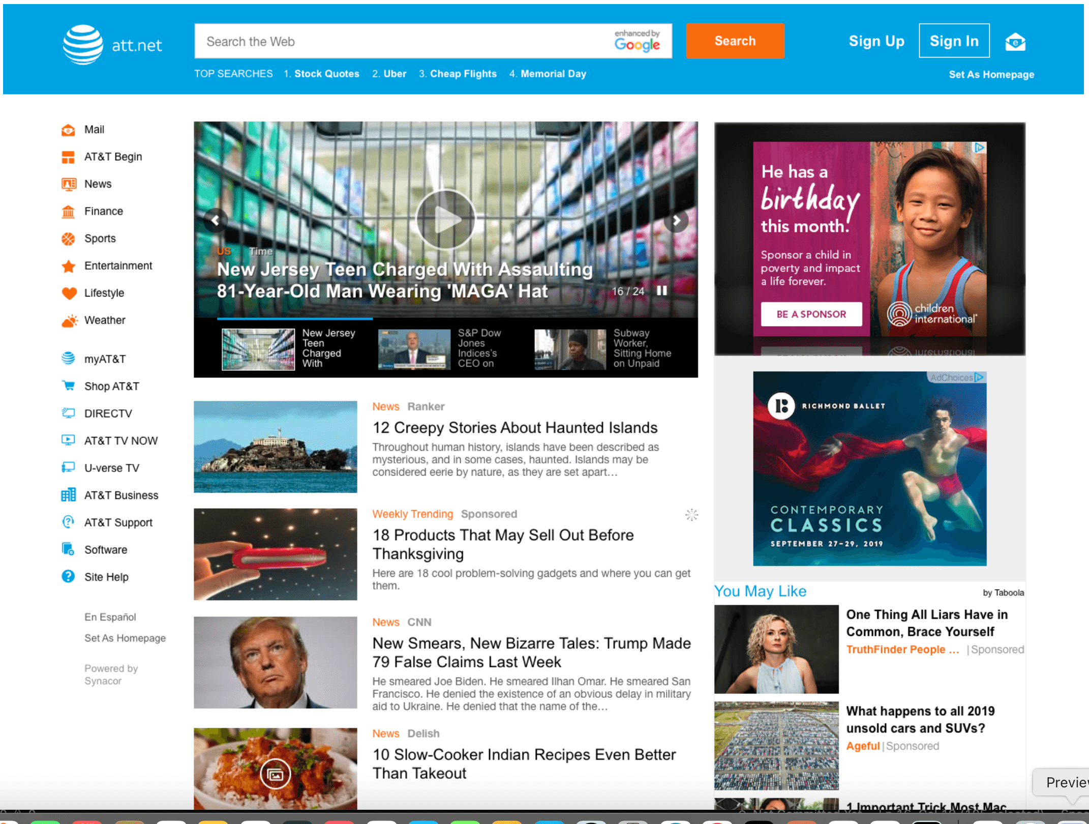This screenshot has width=1089, height=824.
Task: Click the AT&T globe logo
Action: [83, 44]
